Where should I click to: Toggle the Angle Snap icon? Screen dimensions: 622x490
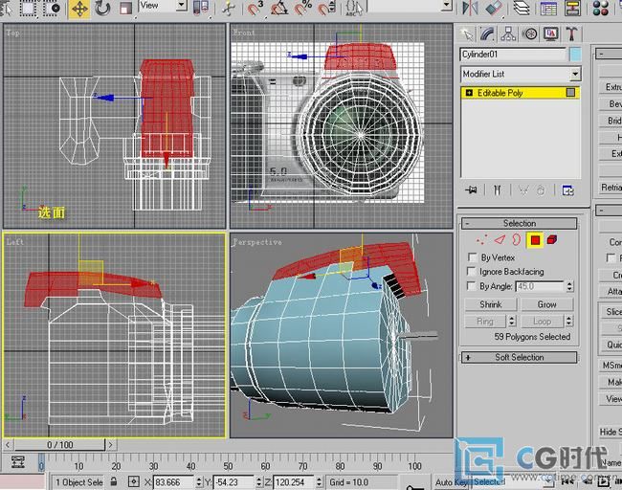[279, 8]
